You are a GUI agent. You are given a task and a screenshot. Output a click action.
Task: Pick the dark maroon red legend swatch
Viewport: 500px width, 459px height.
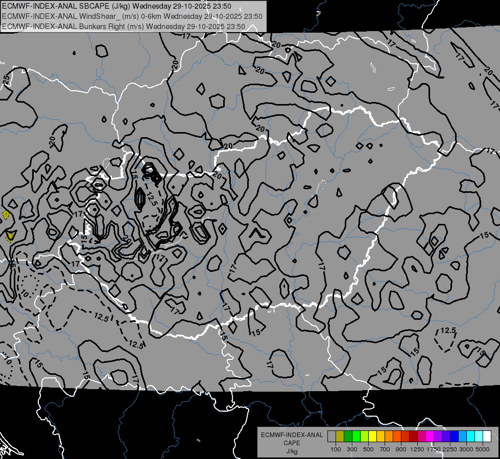(x=413, y=437)
